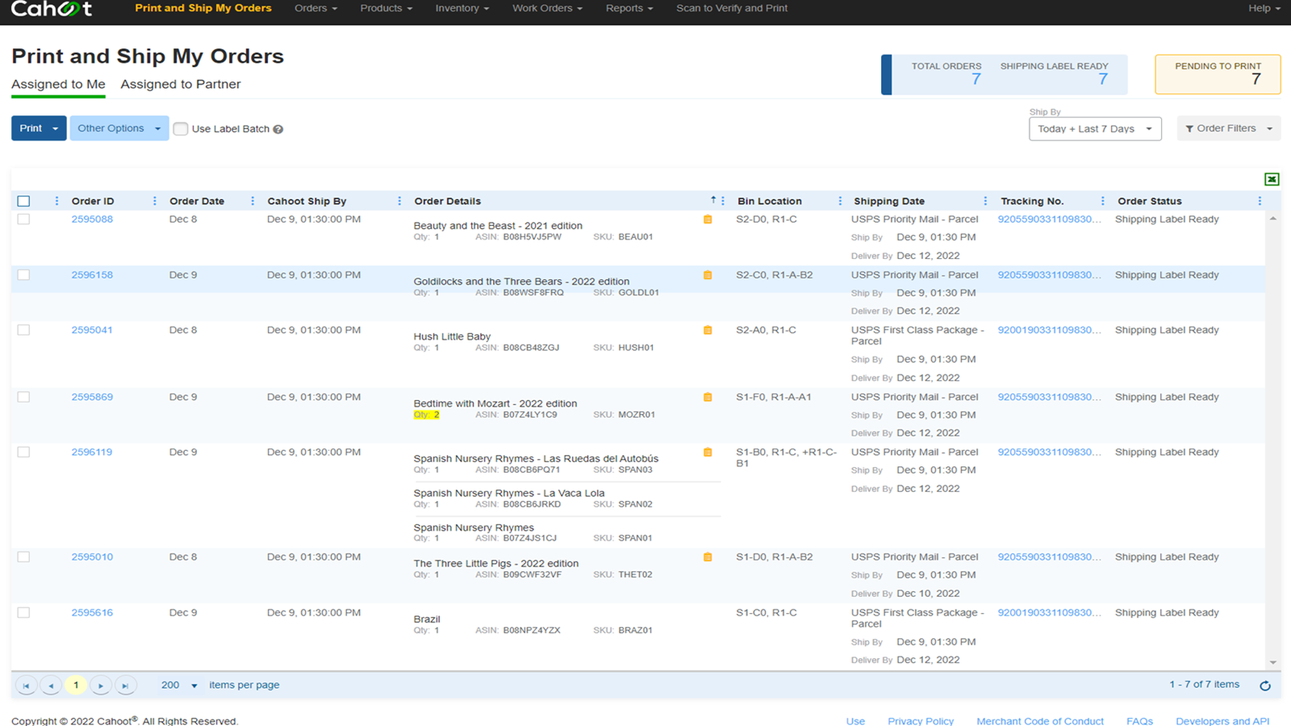This screenshot has width=1291, height=726.
Task: Enable the Use Label Batch checkbox
Action: point(181,129)
